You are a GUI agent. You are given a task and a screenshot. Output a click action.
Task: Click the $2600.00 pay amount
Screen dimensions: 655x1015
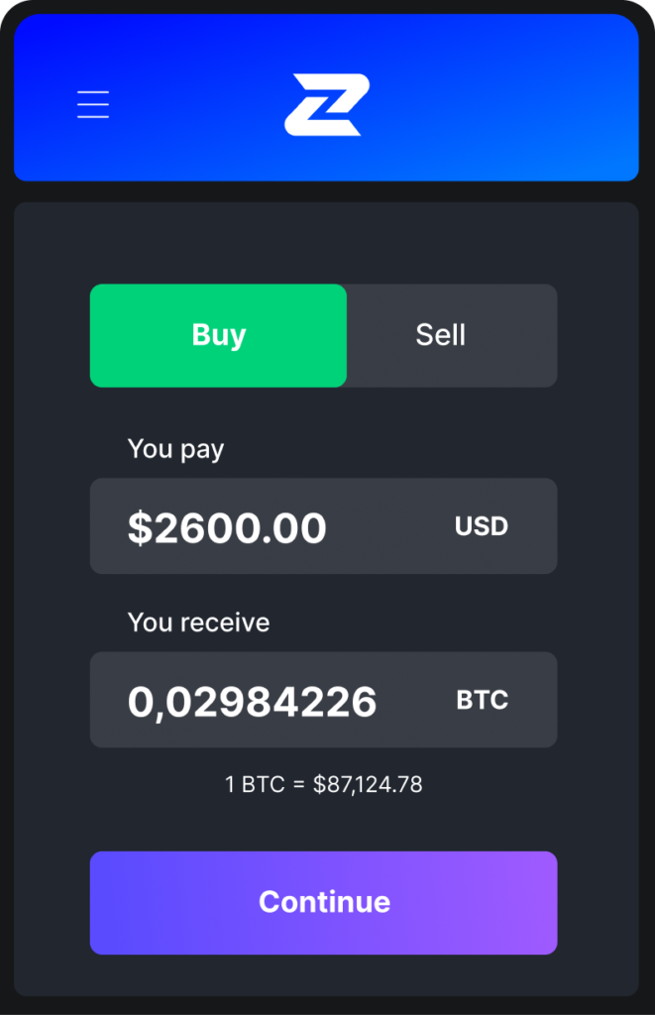(x=227, y=527)
